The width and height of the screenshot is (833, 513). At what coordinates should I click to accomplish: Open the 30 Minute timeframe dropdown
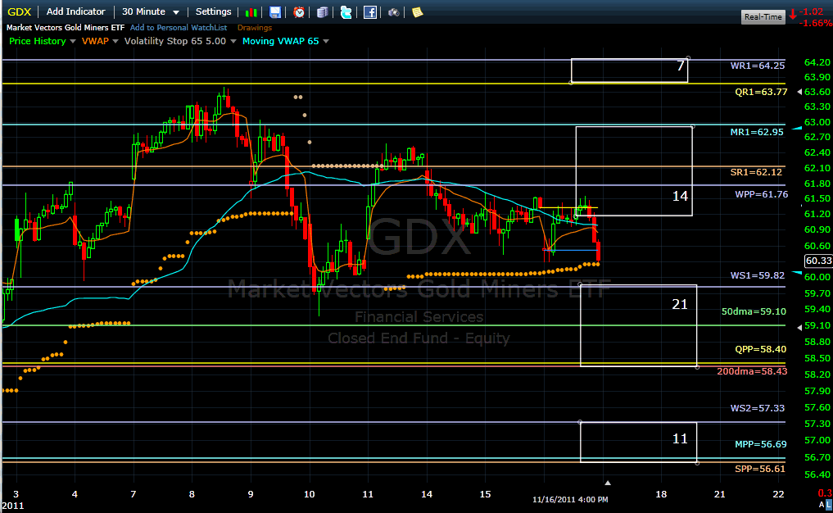coord(151,11)
